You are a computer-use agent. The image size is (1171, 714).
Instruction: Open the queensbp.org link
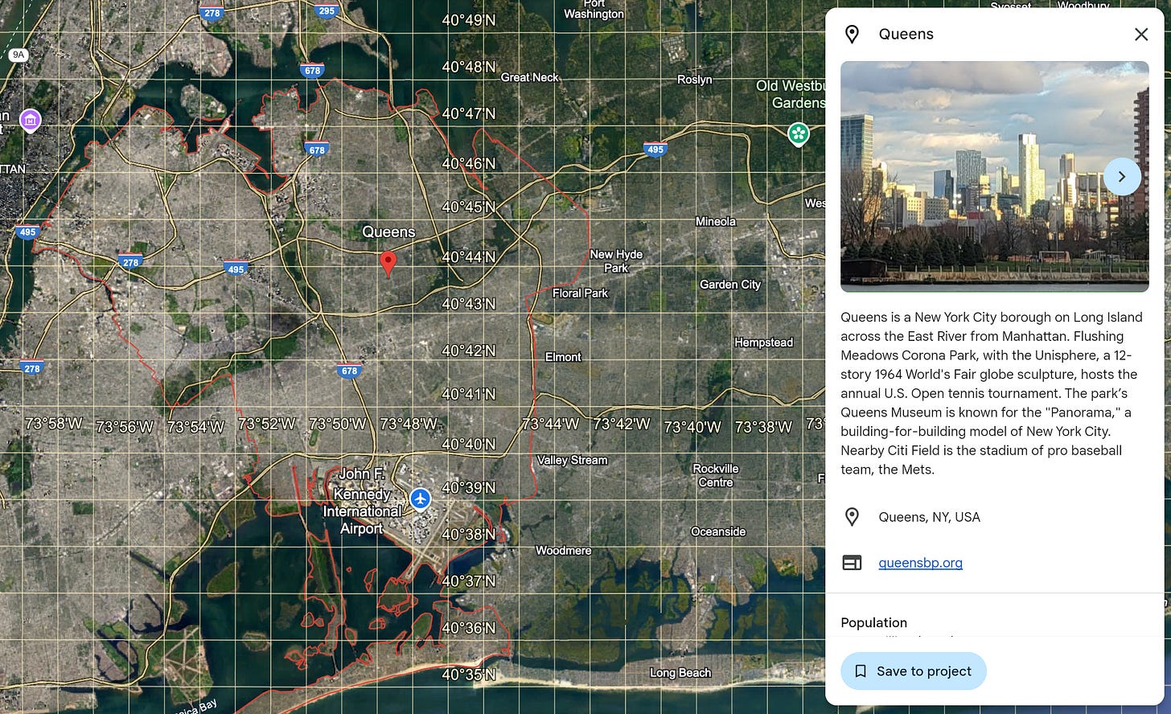[x=920, y=563]
